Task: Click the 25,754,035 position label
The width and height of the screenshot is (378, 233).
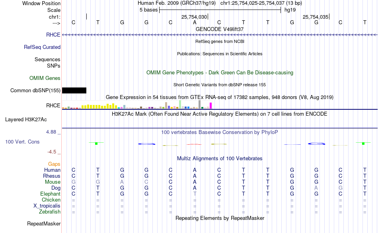Action: coord(315,17)
